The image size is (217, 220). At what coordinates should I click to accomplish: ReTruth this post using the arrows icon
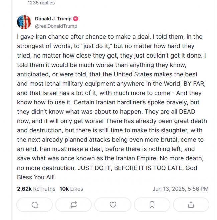[x=74, y=205]
